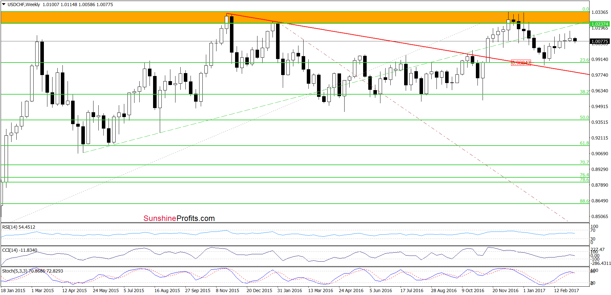Click the 18 Jan 2015 date label
611x295 pixels.
13,291
